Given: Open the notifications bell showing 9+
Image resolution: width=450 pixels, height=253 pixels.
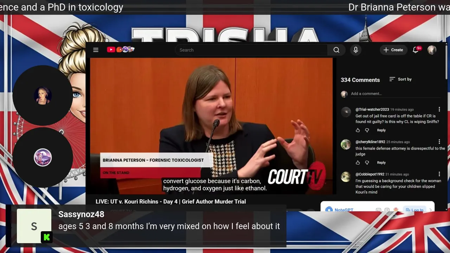Looking at the screenshot, I should pyautogui.click(x=416, y=50).
